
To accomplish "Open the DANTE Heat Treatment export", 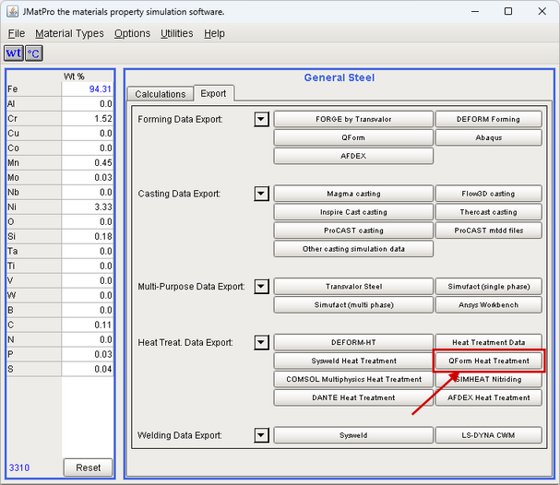I will click(353, 397).
